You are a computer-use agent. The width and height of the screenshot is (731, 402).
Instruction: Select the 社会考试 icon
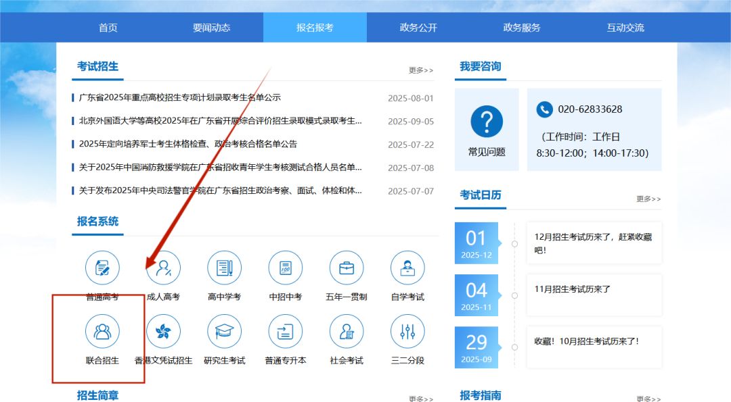pyautogui.click(x=347, y=332)
